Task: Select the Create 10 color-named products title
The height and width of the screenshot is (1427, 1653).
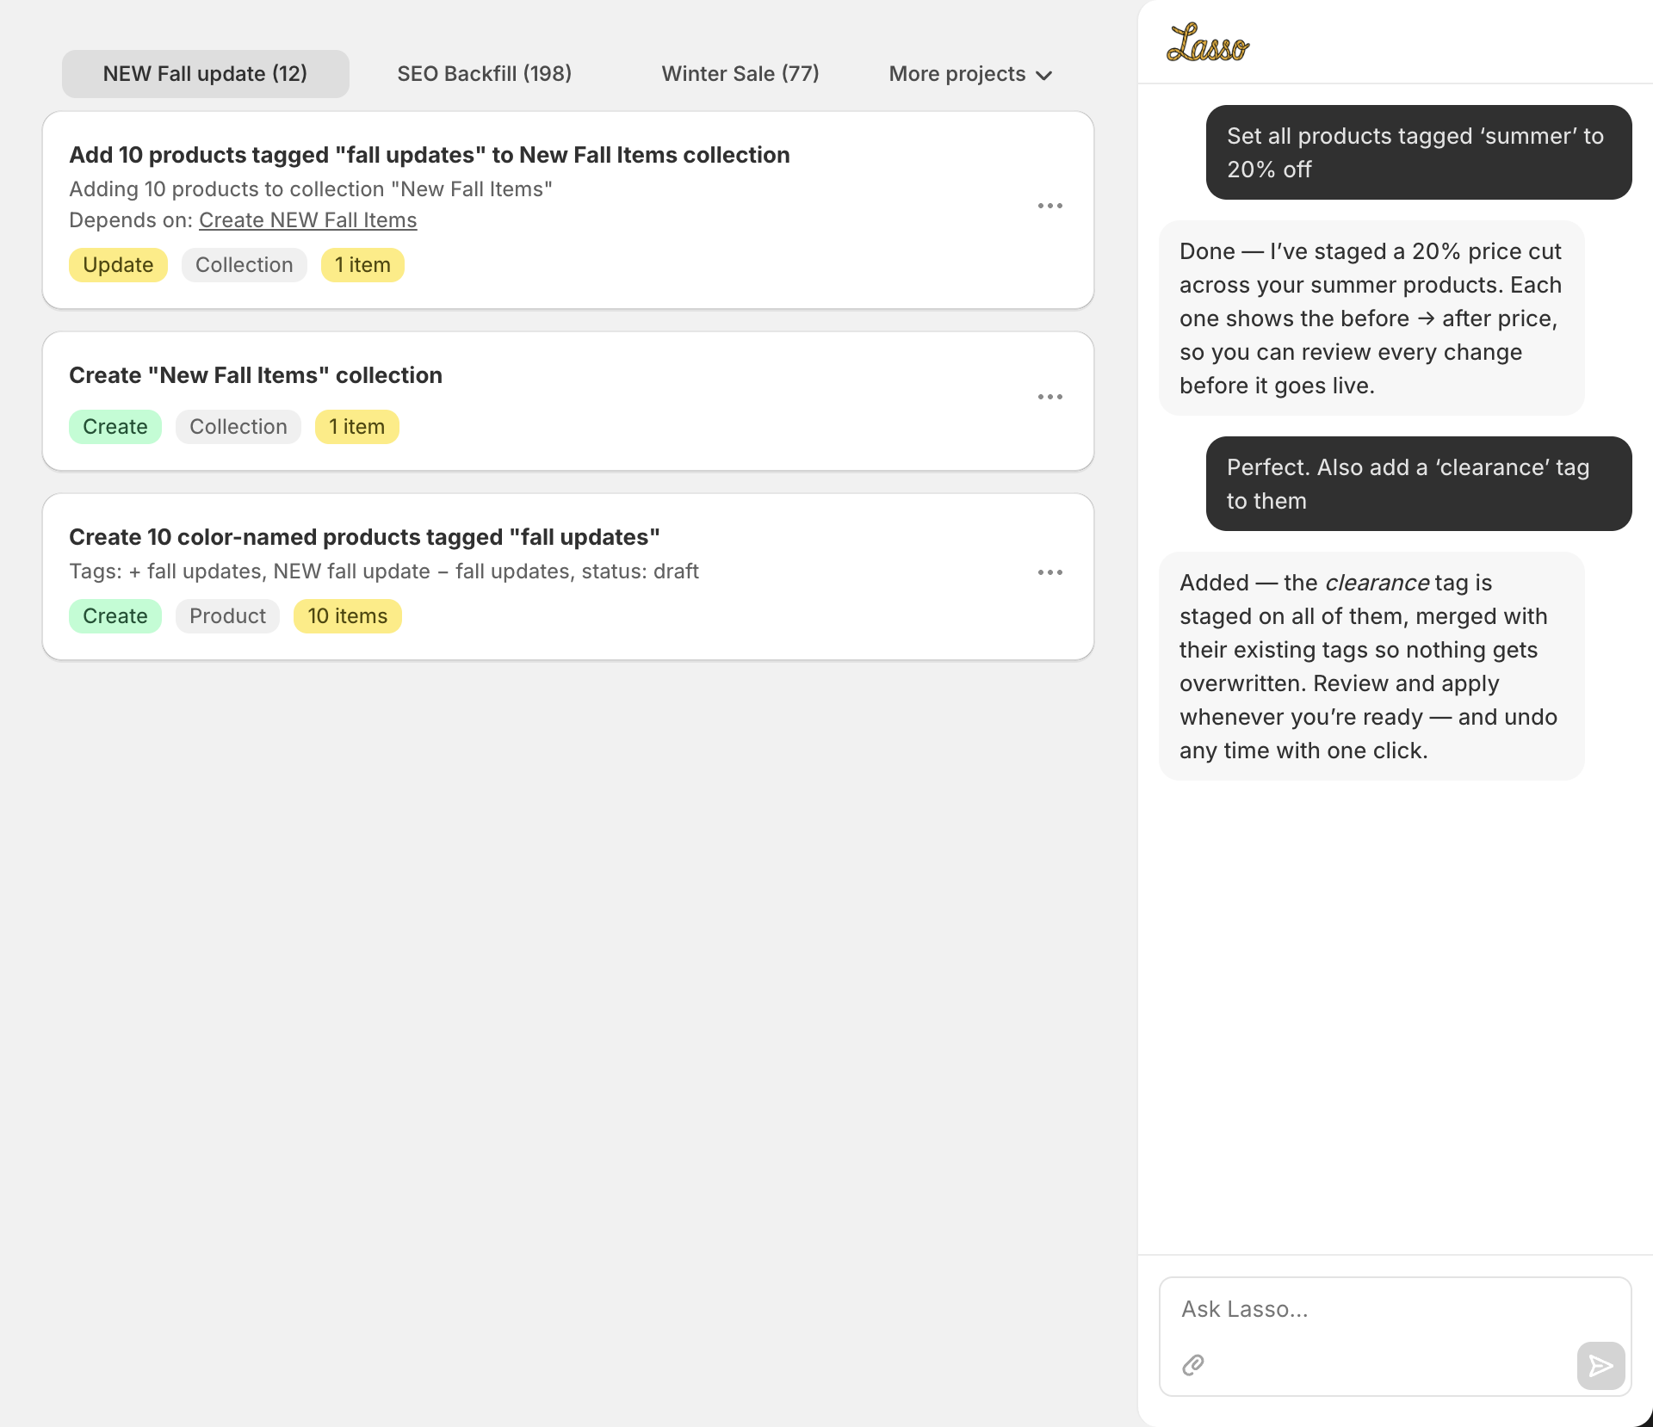Action: tap(364, 537)
